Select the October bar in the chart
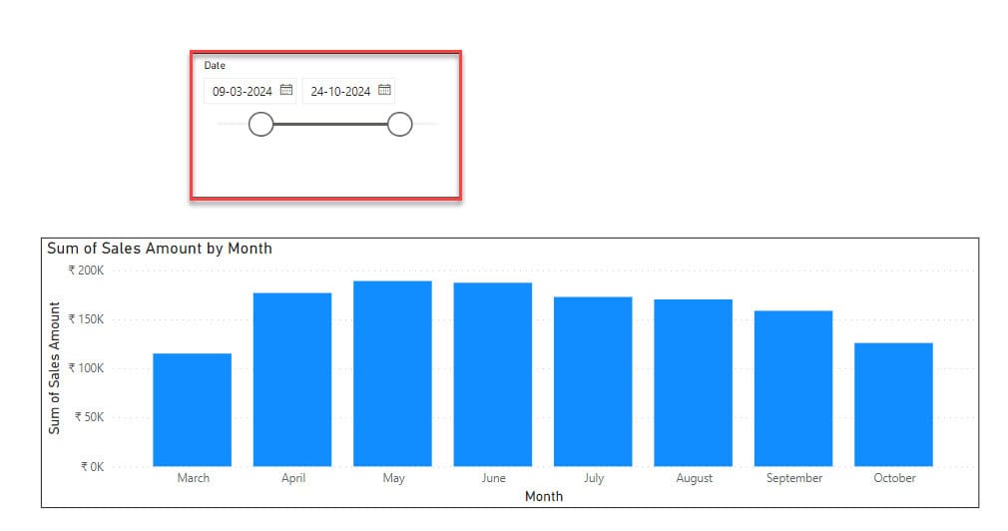1008x531 pixels. (x=893, y=404)
